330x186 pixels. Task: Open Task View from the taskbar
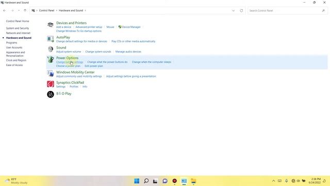(155, 181)
